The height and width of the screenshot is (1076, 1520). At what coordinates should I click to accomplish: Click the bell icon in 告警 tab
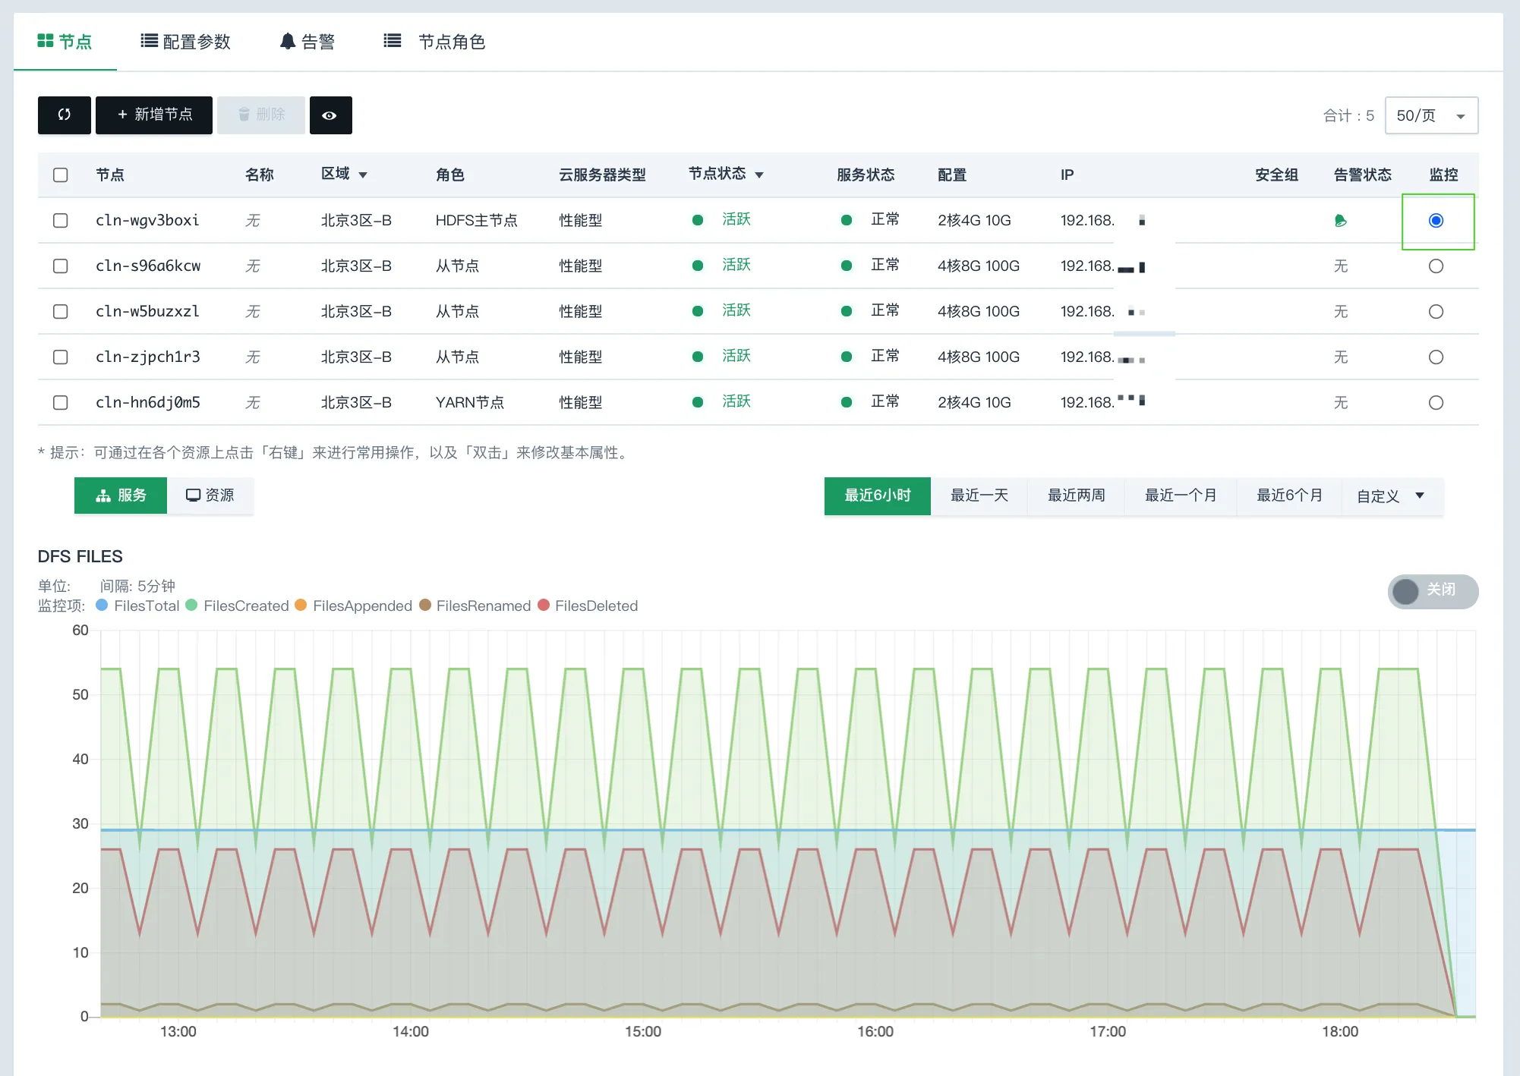288,41
